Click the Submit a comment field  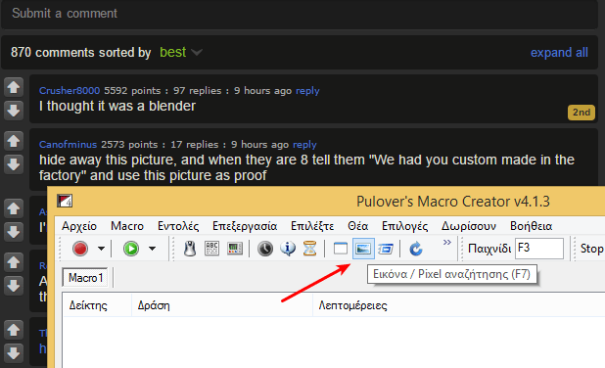pos(300,14)
